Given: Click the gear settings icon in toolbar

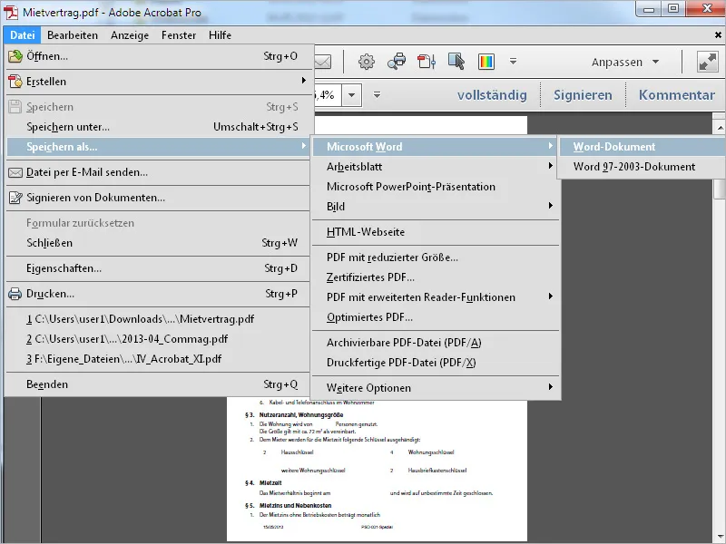Looking at the screenshot, I should click(367, 62).
